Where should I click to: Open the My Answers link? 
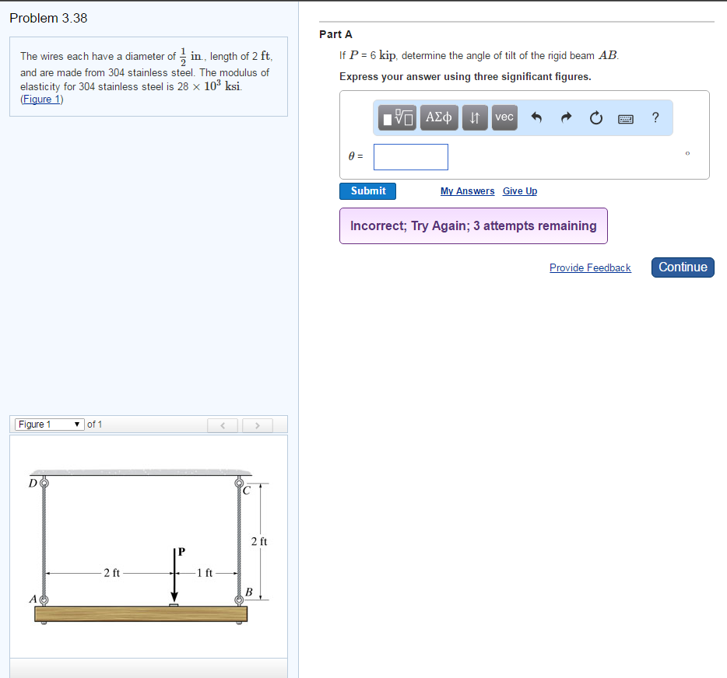tap(467, 191)
